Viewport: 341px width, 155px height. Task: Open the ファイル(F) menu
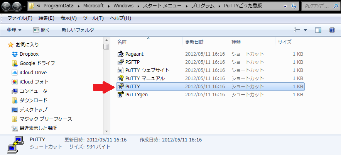pyautogui.click(x=20, y=18)
